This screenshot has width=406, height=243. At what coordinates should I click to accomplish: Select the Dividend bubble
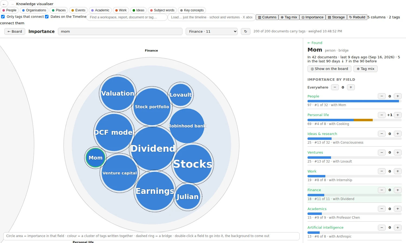click(x=153, y=148)
